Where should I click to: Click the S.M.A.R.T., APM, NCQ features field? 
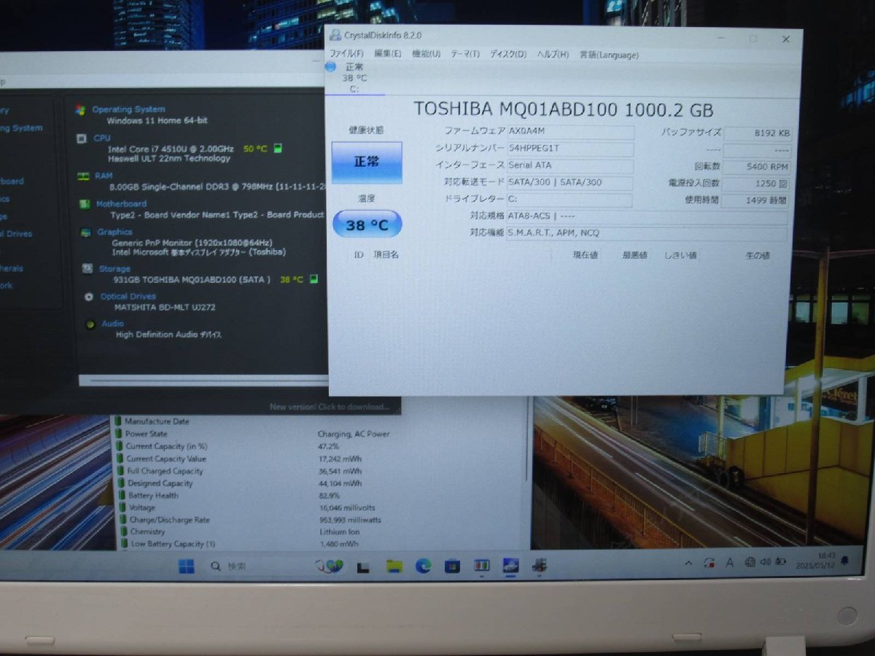[x=647, y=233]
